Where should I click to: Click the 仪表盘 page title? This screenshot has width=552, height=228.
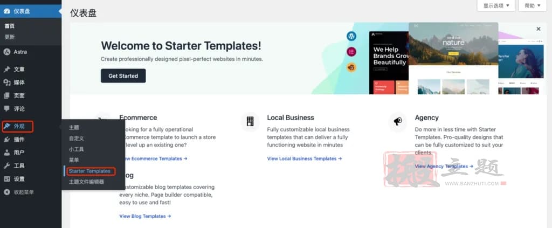[84, 13]
